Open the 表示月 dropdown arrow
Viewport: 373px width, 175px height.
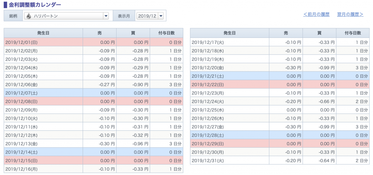[161, 16]
